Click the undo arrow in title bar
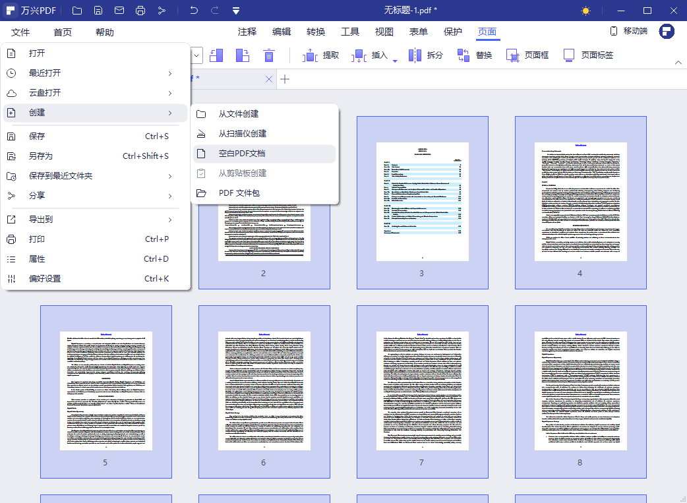Viewport: 687px width, 503px height. tap(193, 11)
